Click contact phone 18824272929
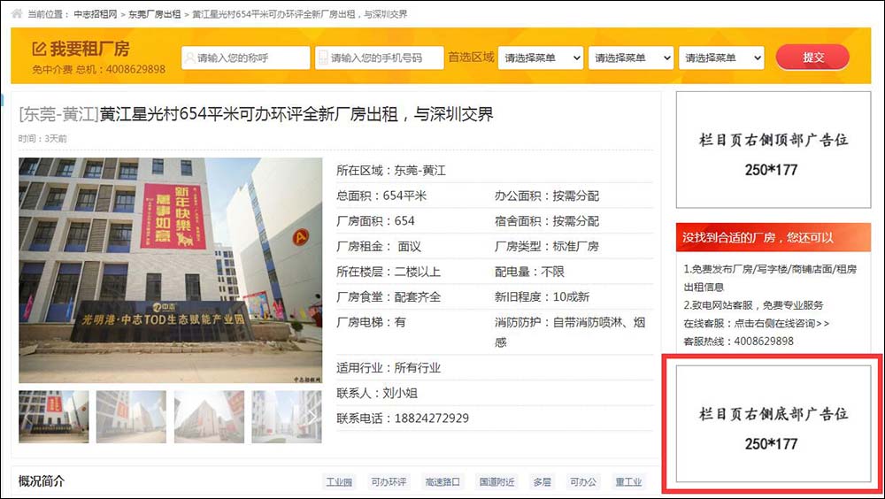Image resolution: width=885 pixels, height=499 pixels. coord(432,418)
